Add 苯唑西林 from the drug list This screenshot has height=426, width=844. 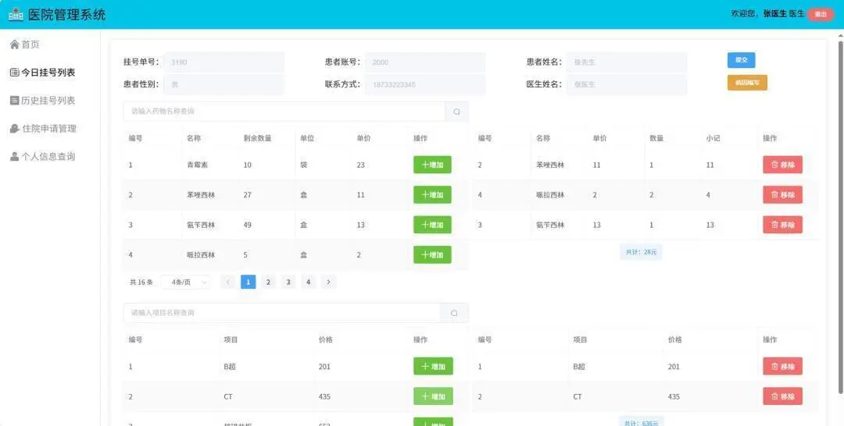[x=432, y=195]
